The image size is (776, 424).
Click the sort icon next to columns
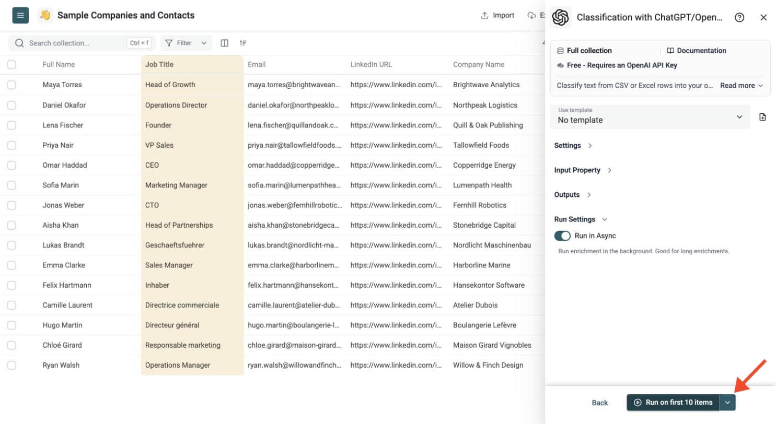click(243, 43)
